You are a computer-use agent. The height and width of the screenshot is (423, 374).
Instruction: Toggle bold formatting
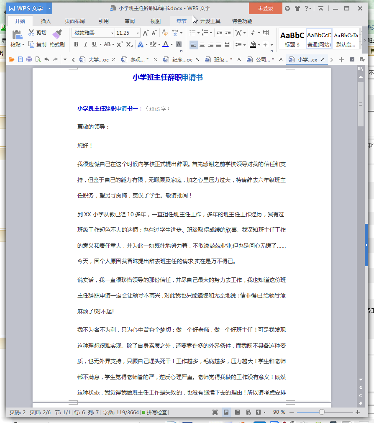pyautogui.click(x=76, y=44)
